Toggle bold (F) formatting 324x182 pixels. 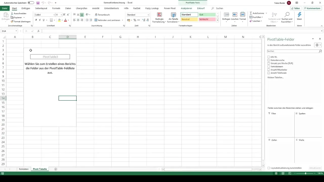click(x=36, y=20)
